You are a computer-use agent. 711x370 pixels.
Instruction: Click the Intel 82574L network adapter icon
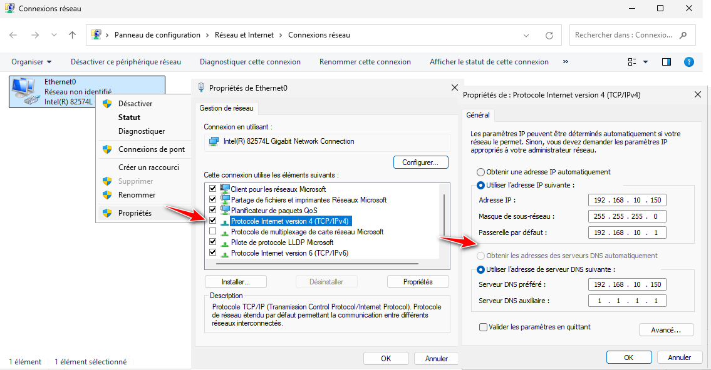pyautogui.click(x=214, y=142)
